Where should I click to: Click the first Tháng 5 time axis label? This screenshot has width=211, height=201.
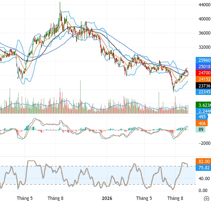coord(25,198)
